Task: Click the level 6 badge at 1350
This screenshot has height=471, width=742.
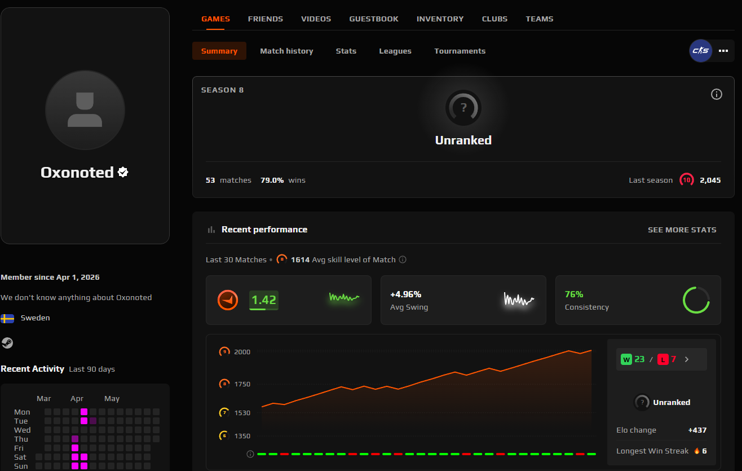Action: click(x=224, y=435)
